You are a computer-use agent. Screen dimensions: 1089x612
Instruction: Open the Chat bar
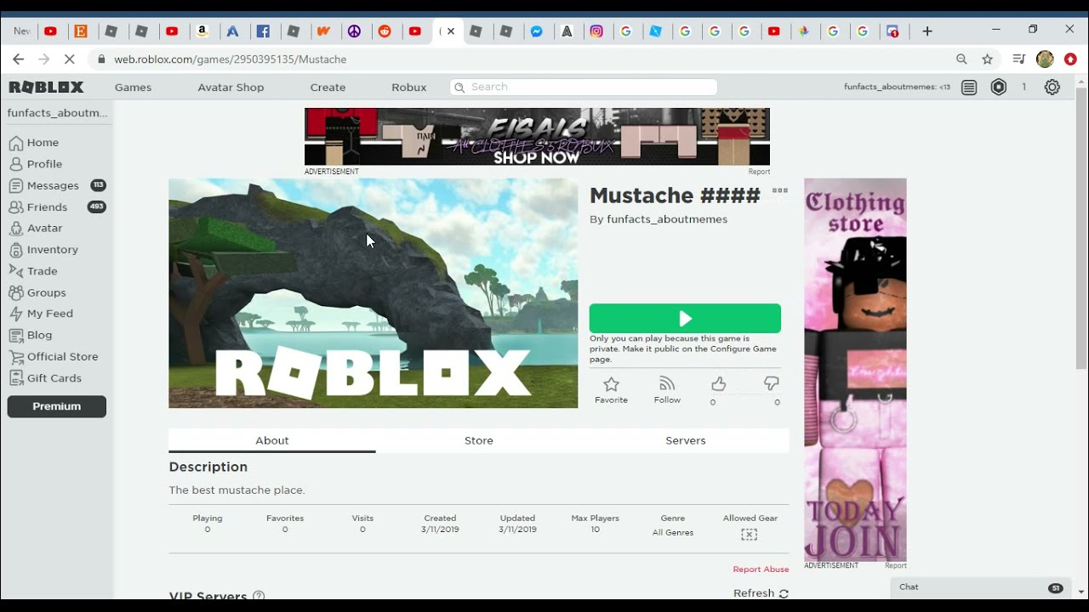[x=982, y=587]
